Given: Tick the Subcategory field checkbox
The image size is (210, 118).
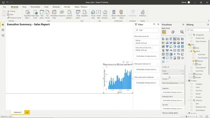Looking at the screenshot, I should tap(192, 110).
